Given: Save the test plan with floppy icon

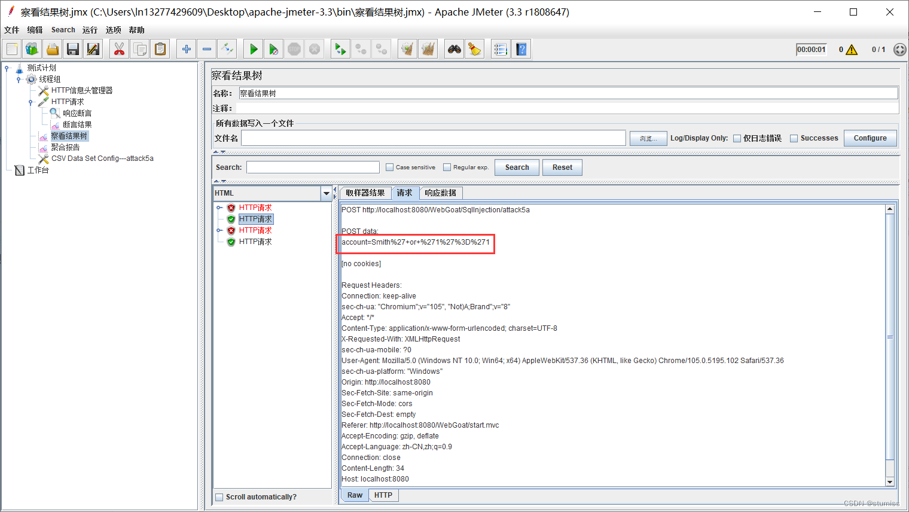Looking at the screenshot, I should pos(73,49).
